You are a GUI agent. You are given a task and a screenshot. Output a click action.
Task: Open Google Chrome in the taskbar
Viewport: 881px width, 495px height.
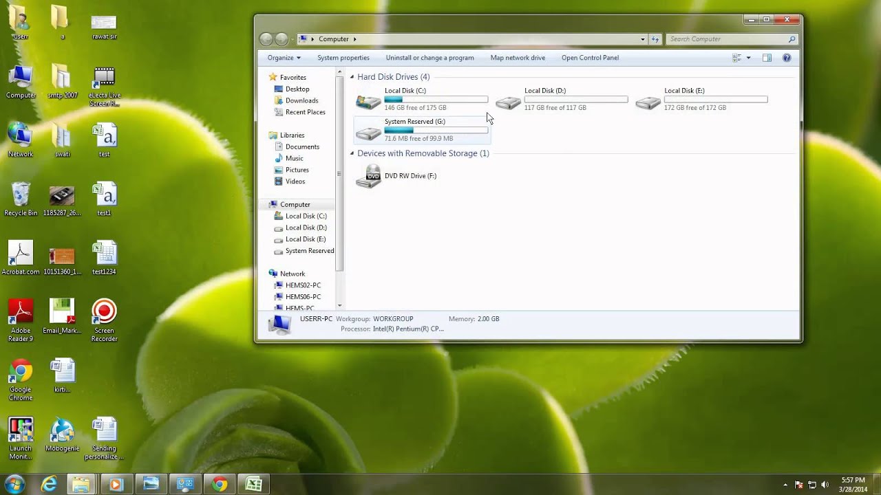click(x=220, y=485)
